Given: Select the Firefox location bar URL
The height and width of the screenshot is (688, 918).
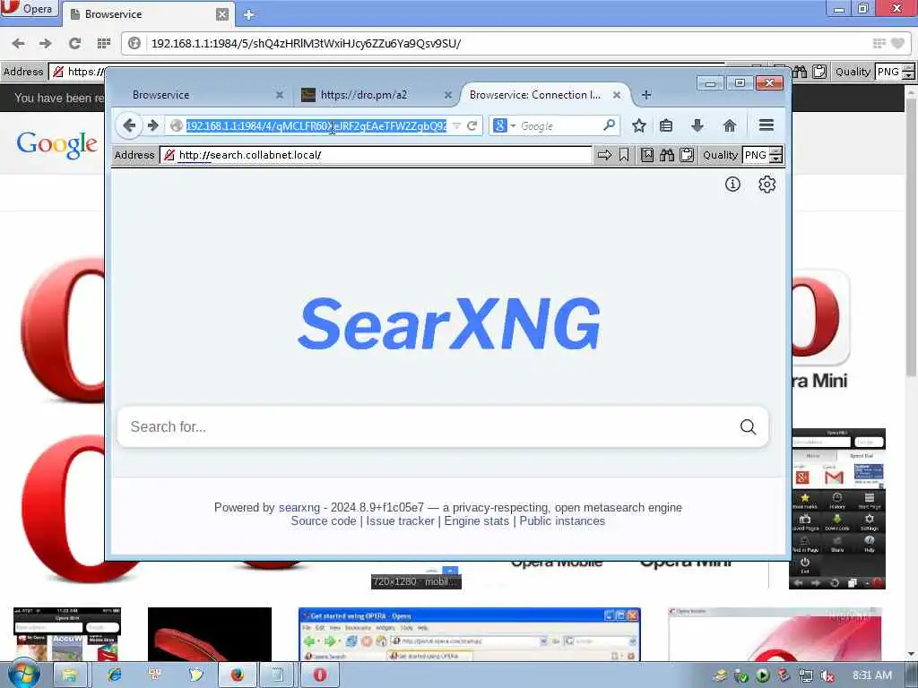Looking at the screenshot, I should (x=316, y=125).
